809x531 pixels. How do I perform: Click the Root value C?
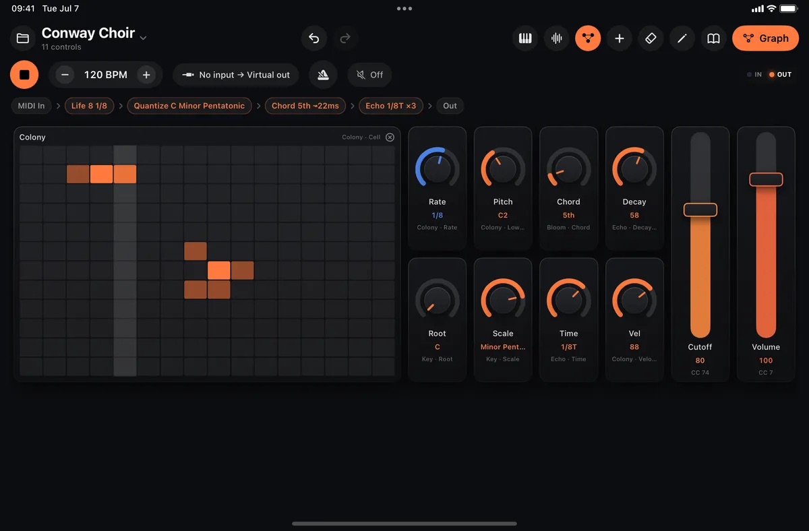(437, 347)
